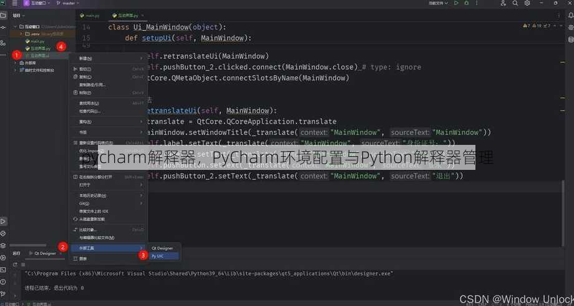Viewport: 574px width, 306px height.
Task: Choose Open in Right Split menu item
Action: pos(109,177)
